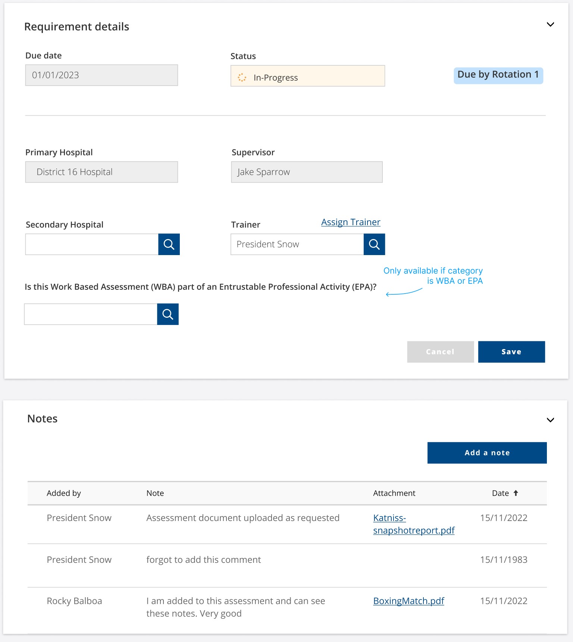Click the Due by Rotation 1 badge
Image resolution: width=573 pixels, height=642 pixels.
(498, 75)
